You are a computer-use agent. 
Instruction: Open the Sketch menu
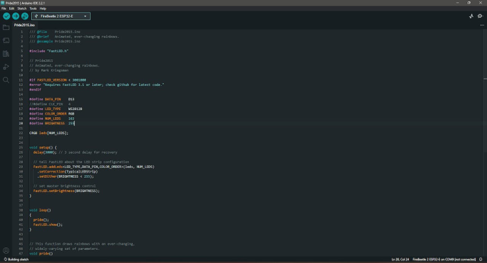click(21, 8)
